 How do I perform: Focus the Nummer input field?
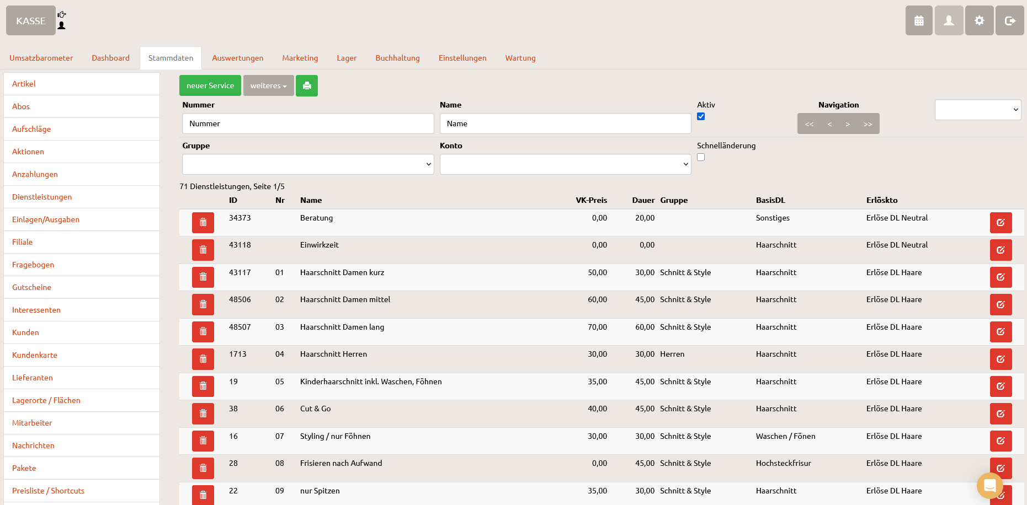point(308,123)
